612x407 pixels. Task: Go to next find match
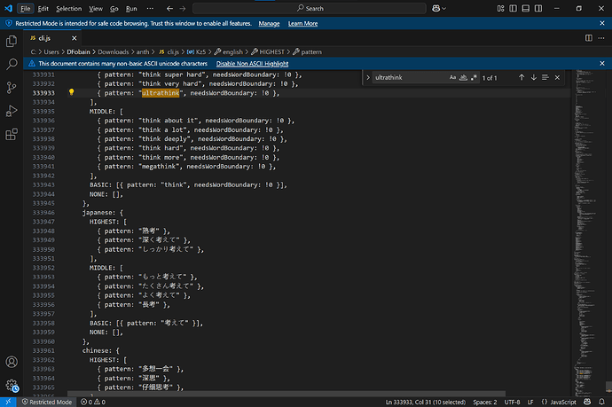click(x=534, y=77)
